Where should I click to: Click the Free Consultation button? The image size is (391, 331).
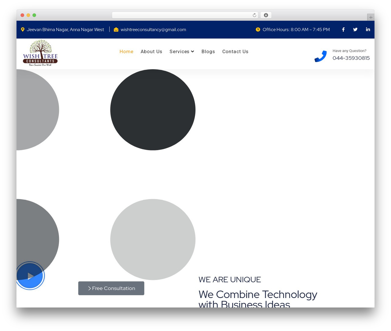(111, 288)
